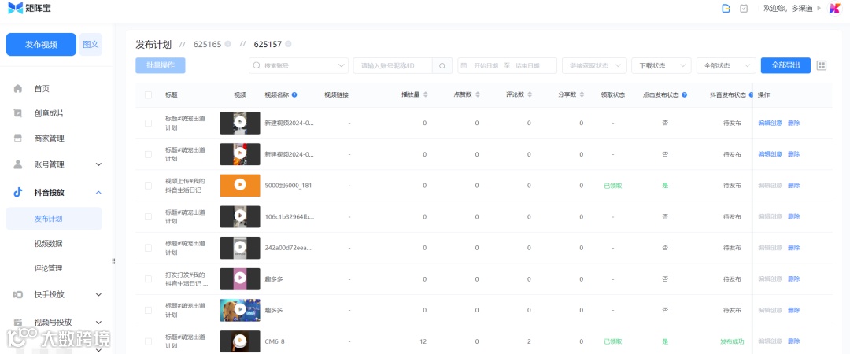This screenshot has height=354, width=850.
Task: Click the 抖音投放 TikTok icon
Action: (x=18, y=193)
